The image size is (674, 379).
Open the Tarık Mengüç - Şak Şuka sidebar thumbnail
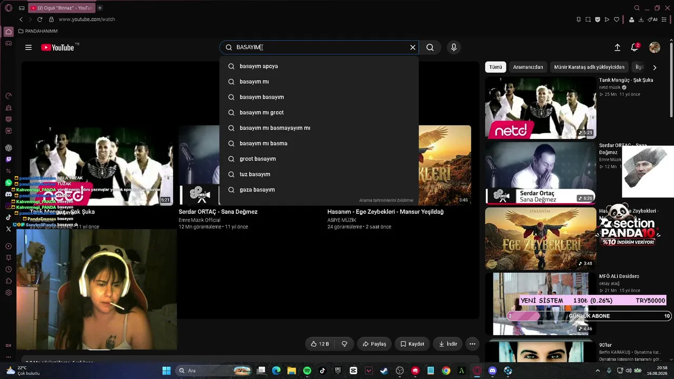tap(540, 108)
